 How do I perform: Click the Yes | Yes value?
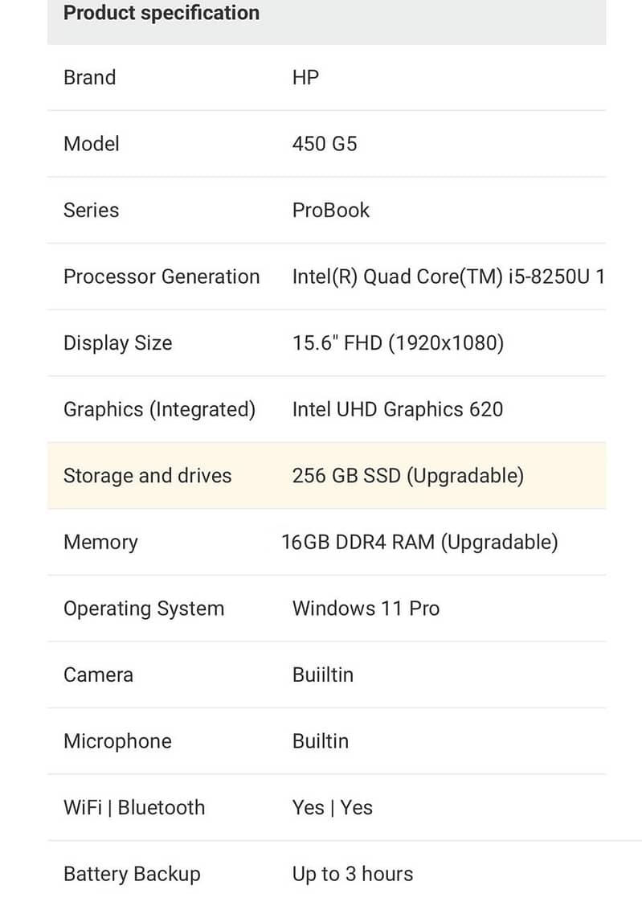[x=332, y=808]
